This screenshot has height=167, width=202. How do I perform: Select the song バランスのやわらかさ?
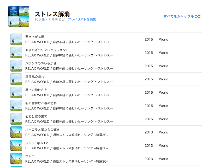point(41,63)
